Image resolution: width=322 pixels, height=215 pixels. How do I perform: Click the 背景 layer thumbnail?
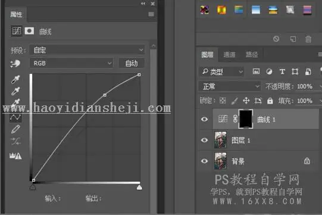pos(220,161)
